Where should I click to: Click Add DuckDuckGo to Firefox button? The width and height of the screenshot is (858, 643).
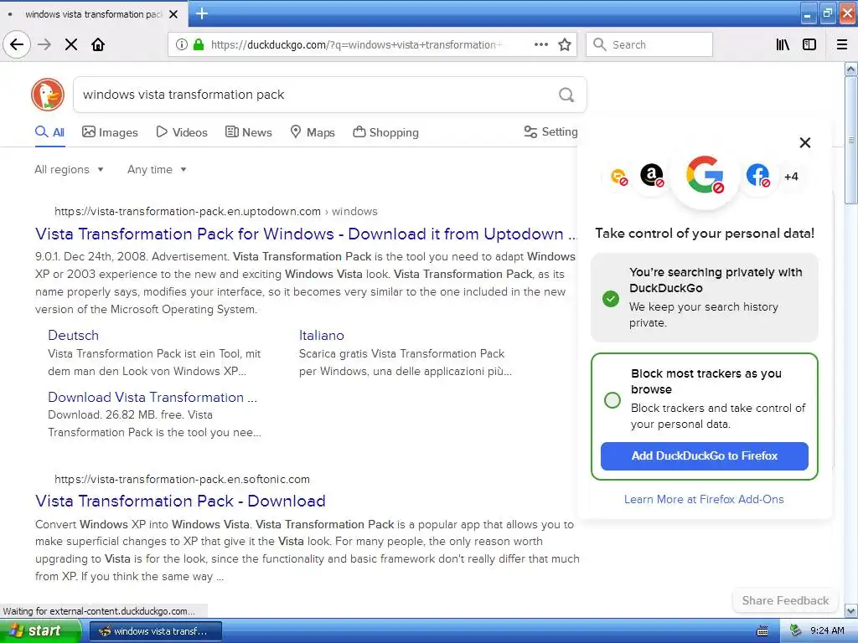click(x=704, y=456)
